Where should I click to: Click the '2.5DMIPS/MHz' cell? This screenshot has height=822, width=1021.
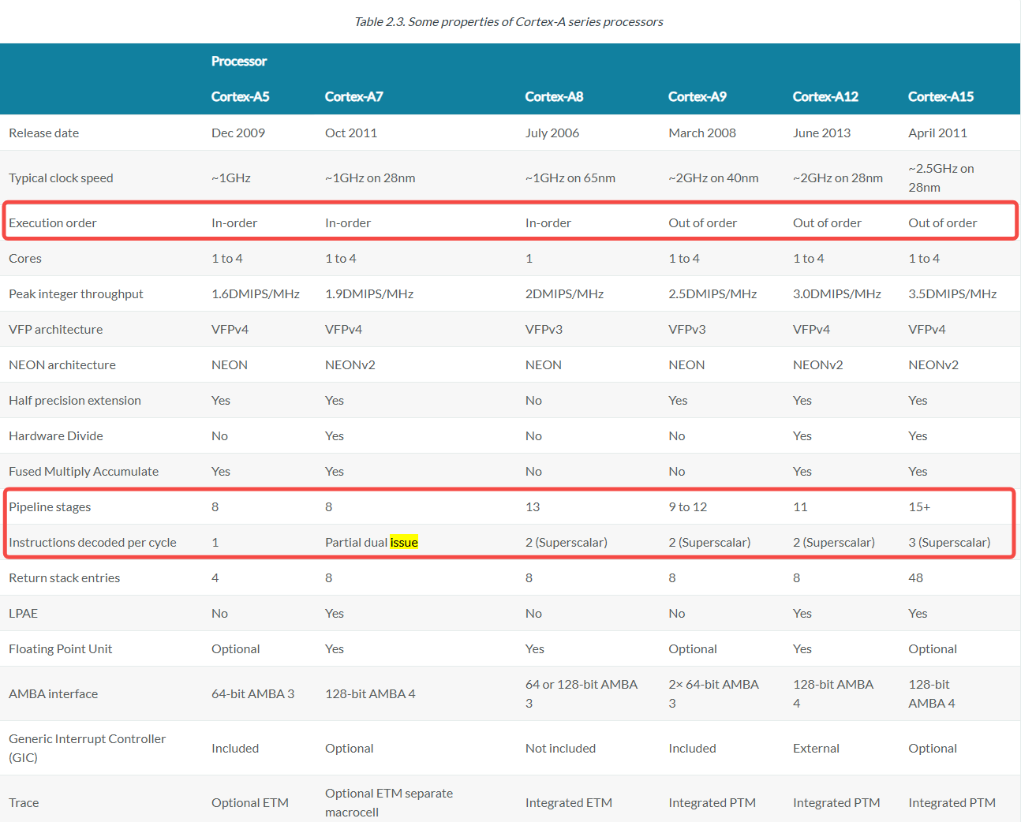[712, 294]
